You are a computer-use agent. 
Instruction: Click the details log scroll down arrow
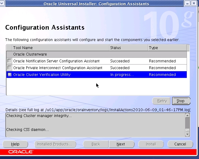click(x=188, y=134)
